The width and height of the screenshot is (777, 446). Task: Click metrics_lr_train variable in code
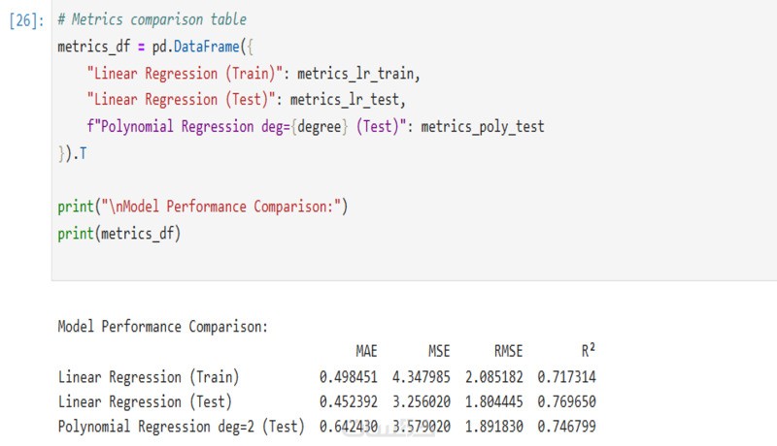click(x=360, y=74)
